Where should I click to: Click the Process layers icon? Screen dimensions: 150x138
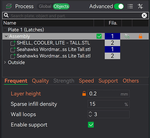point(9,6)
